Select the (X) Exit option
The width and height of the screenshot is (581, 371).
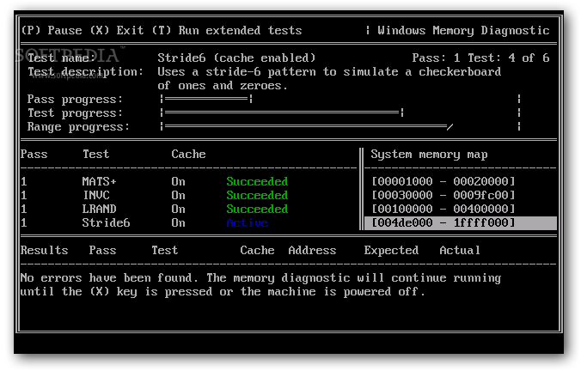click(x=116, y=30)
